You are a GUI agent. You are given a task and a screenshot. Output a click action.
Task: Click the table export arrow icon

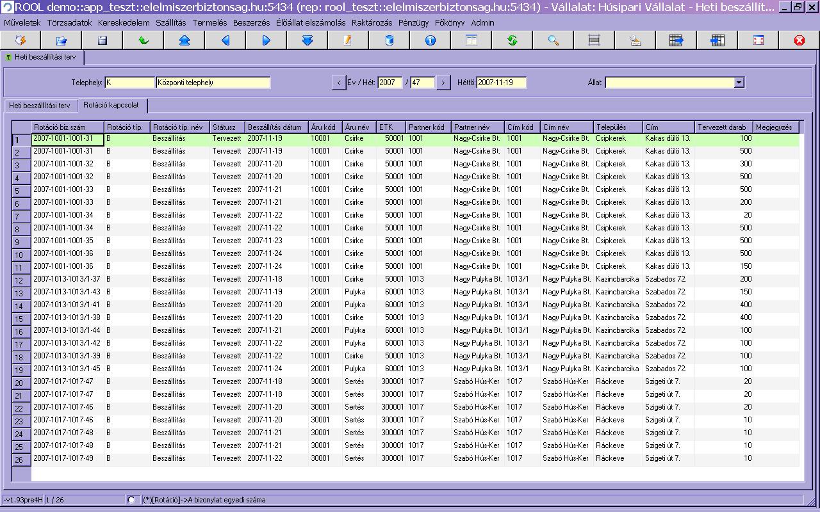tap(676, 40)
